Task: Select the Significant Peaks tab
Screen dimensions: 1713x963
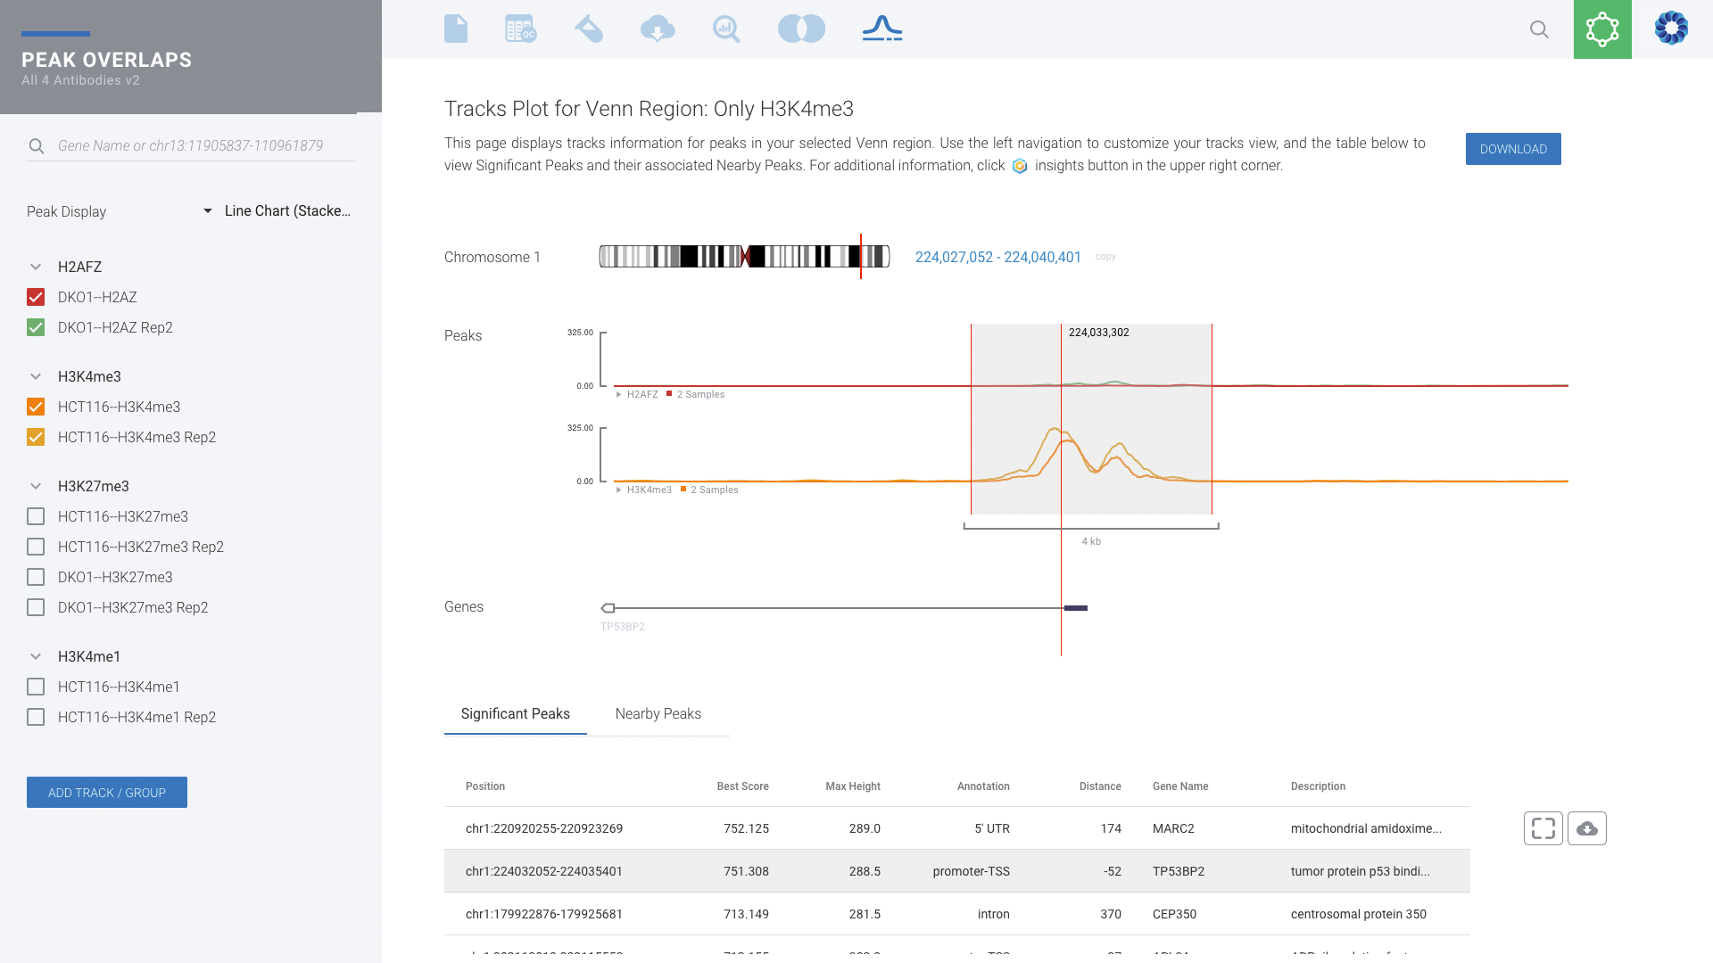Action: pyautogui.click(x=515, y=713)
